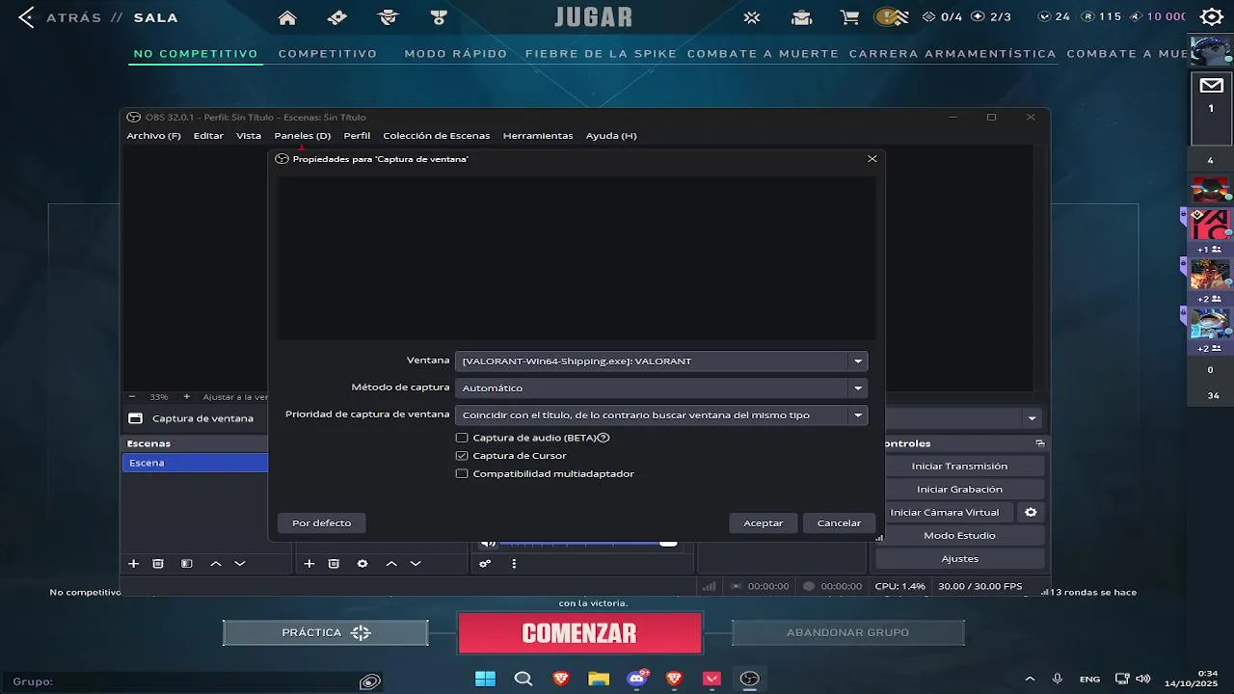Zoom in the OBS preview with the plus icon

pos(186,396)
